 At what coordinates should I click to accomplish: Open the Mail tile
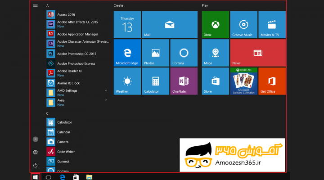[x=170, y=25]
